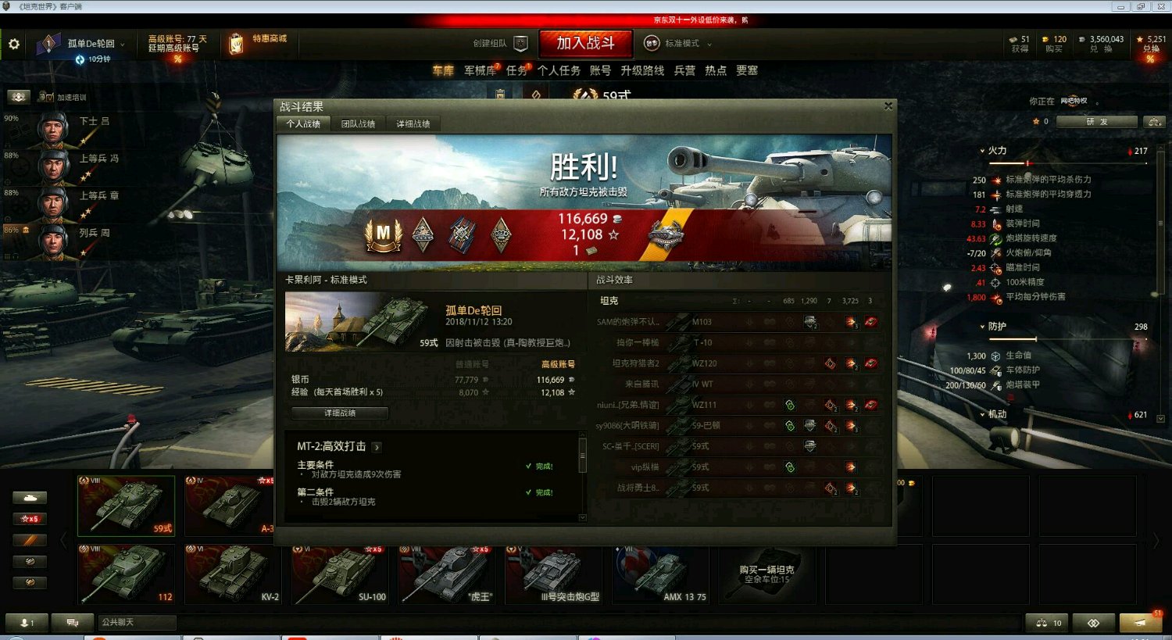Click the crew operations icon above crew
1172x640 pixels.
tap(19, 97)
